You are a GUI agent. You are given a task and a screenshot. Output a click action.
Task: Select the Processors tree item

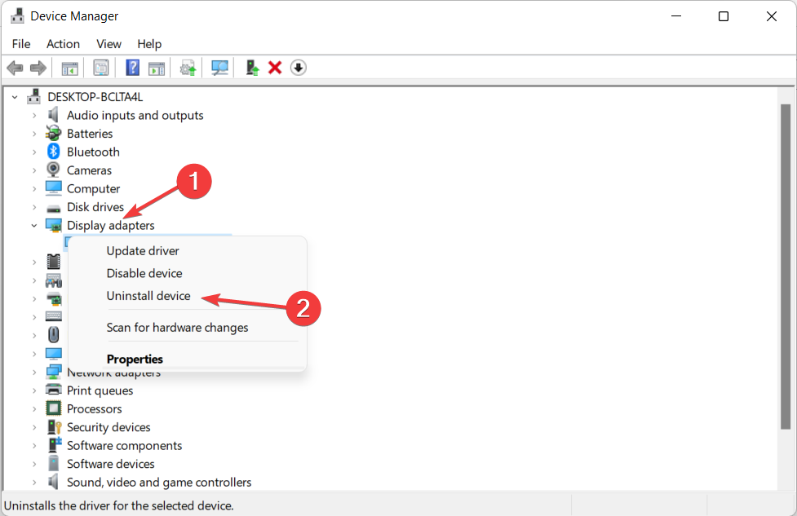(x=94, y=409)
